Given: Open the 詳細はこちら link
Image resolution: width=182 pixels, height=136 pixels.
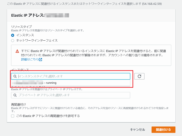Looking at the screenshot, I should [30, 59].
